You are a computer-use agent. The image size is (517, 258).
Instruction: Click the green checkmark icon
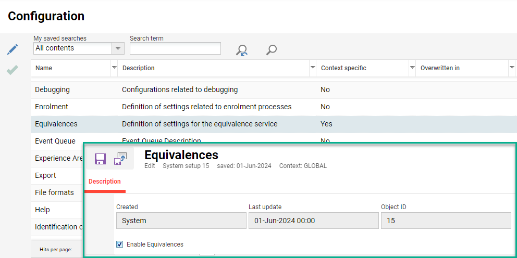13,70
